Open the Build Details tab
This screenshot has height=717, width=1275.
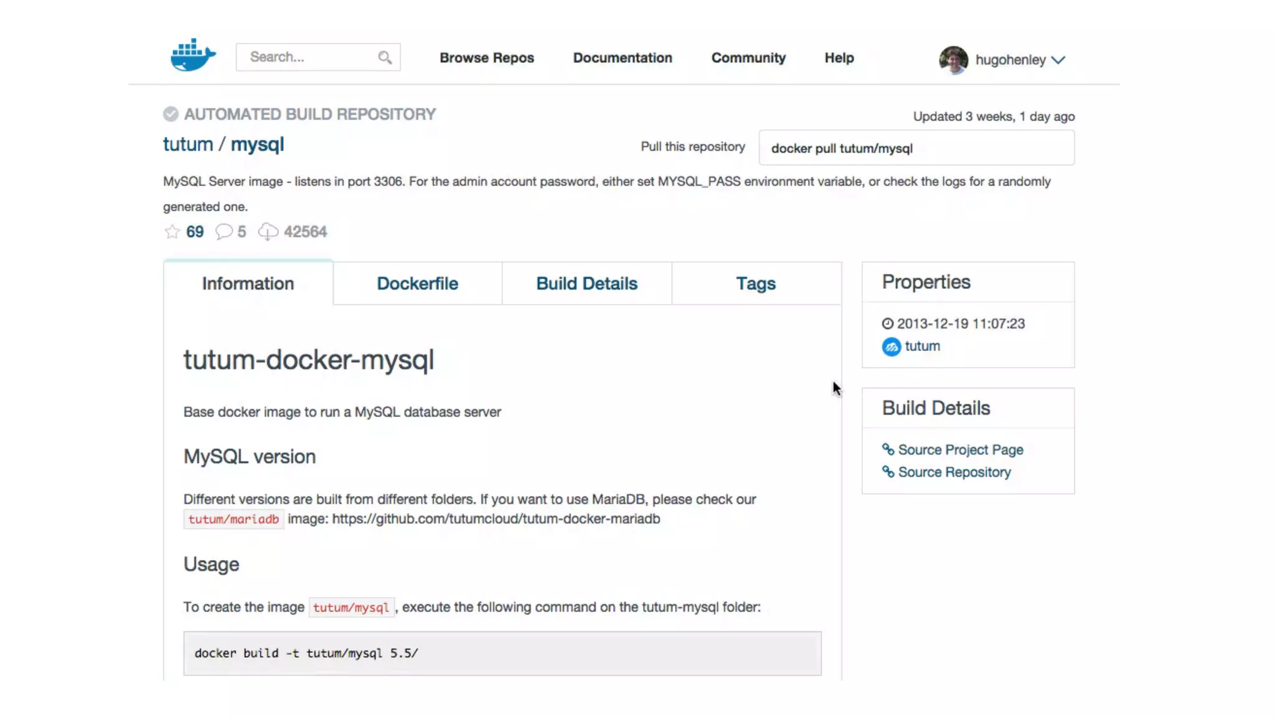point(586,284)
